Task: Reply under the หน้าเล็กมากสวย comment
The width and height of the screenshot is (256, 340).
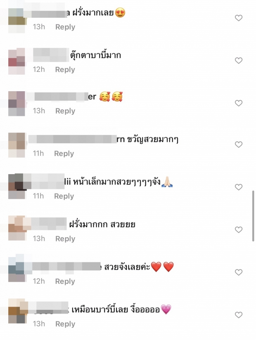Action: [64, 196]
